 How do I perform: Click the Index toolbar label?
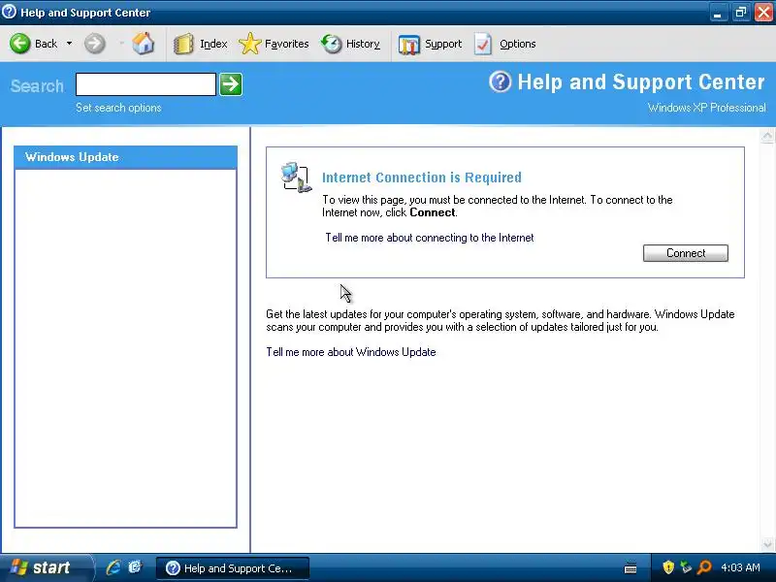[x=213, y=44]
